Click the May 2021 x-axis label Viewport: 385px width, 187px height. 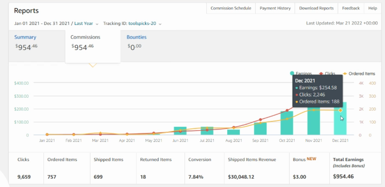click(154, 140)
